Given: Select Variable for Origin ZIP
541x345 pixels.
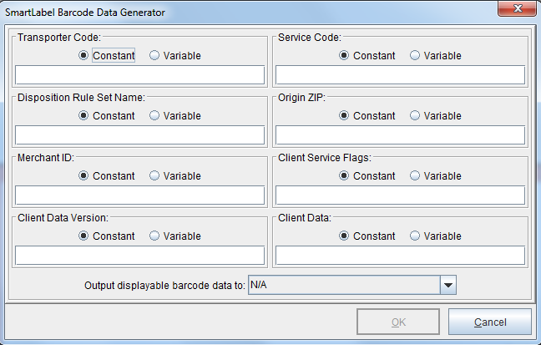Looking at the screenshot, I should click(x=416, y=116).
